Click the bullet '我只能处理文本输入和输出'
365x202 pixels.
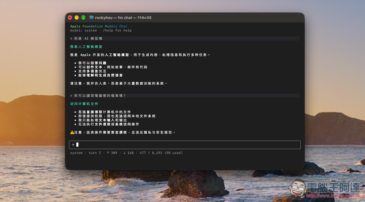(x=102, y=120)
